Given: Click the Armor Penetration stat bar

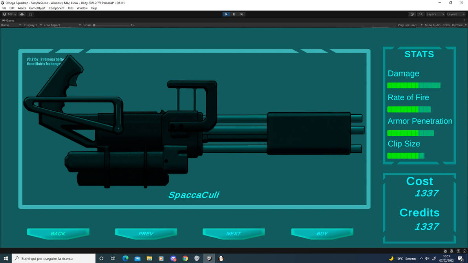Looking at the screenshot, I should (410, 133).
